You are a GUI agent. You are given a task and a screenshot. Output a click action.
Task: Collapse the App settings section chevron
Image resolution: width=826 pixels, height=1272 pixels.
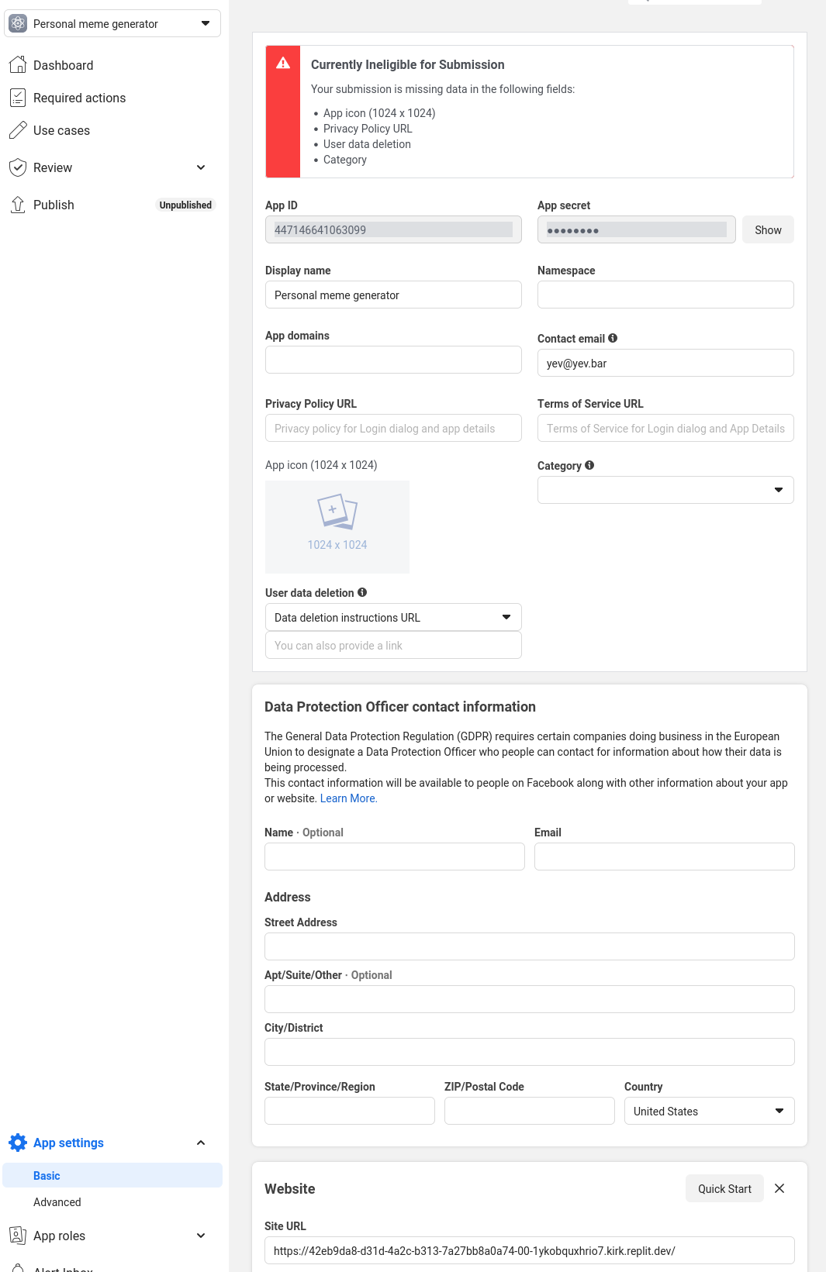point(201,1143)
